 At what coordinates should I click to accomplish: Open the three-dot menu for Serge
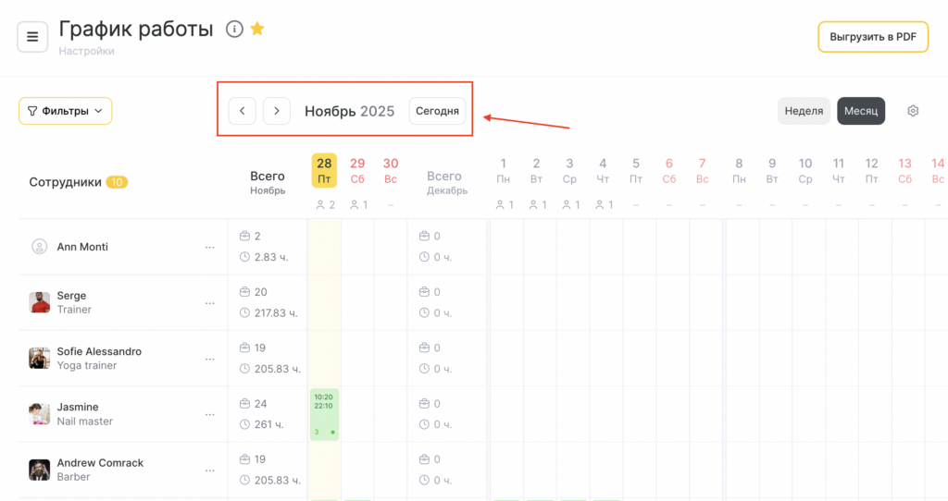(x=210, y=303)
